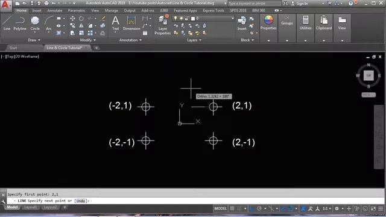Switch to Layout1 tab
The width and height of the screenshot is (386, 217).
(x=31, y=207)
